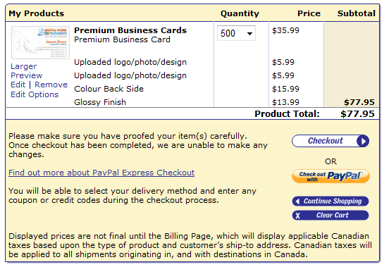Image resolution: width=384 pixels, height=267 pixels.
Task: Click the Continue Shopping left arrow icon
Action: (x=297, y=201)
